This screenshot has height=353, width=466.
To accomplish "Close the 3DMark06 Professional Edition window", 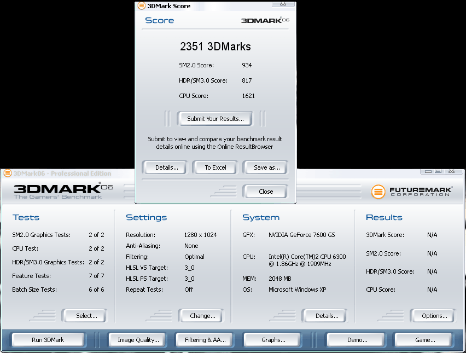I will click(452, 171).
